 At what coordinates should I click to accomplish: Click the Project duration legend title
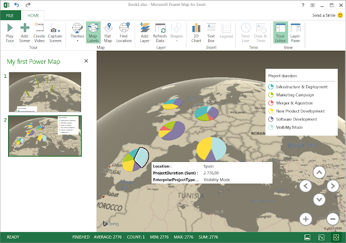point(282,76)
